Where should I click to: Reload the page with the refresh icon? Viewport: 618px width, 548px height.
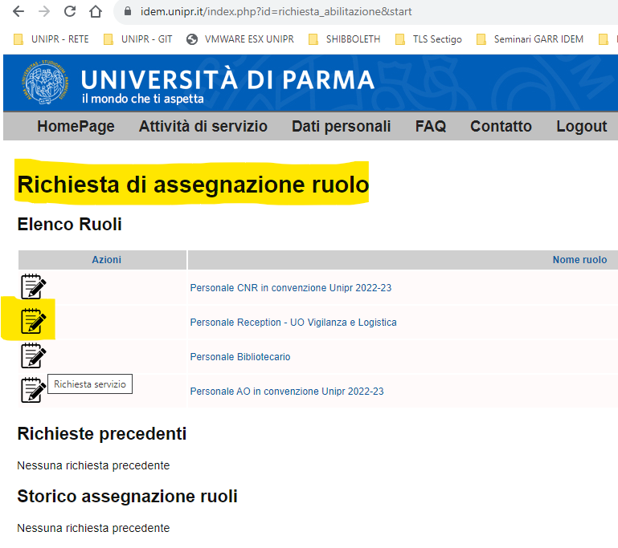[x=70, y=12]
